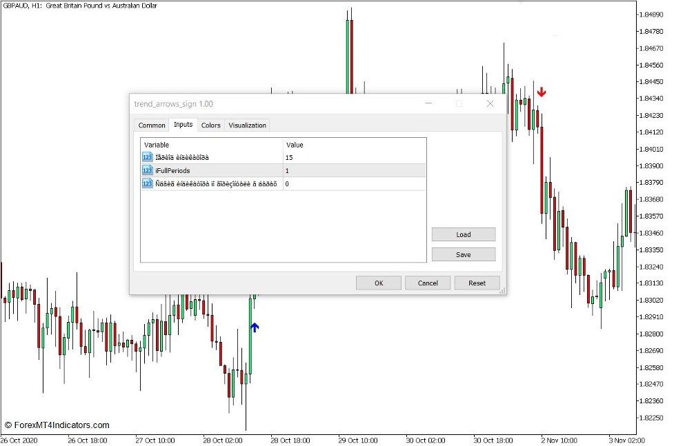Close the trend_arrows_sign dialog with X
The width and height of the screenshot is (674, 446).
490,103
